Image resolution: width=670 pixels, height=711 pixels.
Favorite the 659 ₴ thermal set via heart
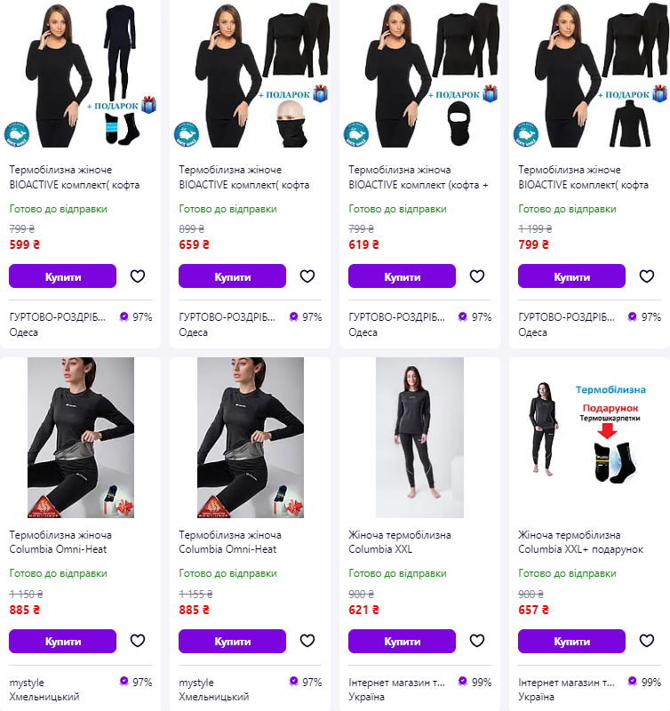[x=307, y=276]
